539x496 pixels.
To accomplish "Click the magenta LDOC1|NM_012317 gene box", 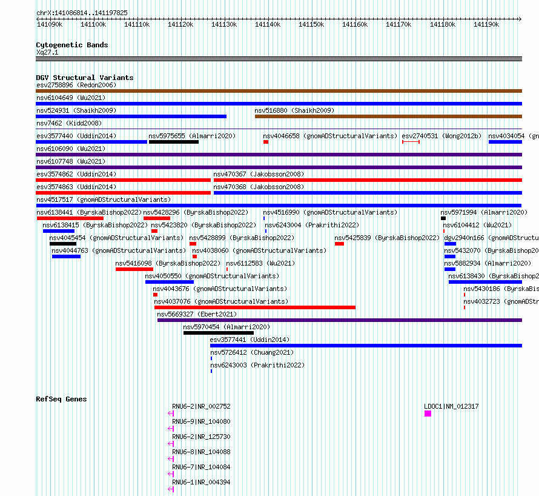I will point(428,414).
